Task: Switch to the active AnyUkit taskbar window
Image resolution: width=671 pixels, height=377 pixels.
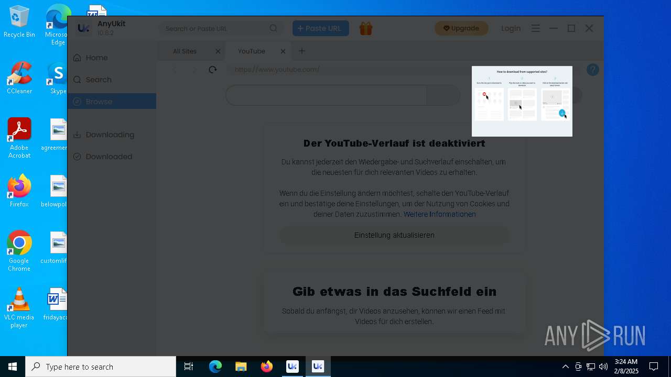Action: click(318, 367)
